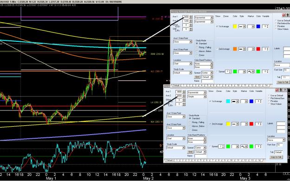Screen dimensions: 290x181
Task: Click Ave 2 period stepper in upper window
Action: [x=191, y=21]
